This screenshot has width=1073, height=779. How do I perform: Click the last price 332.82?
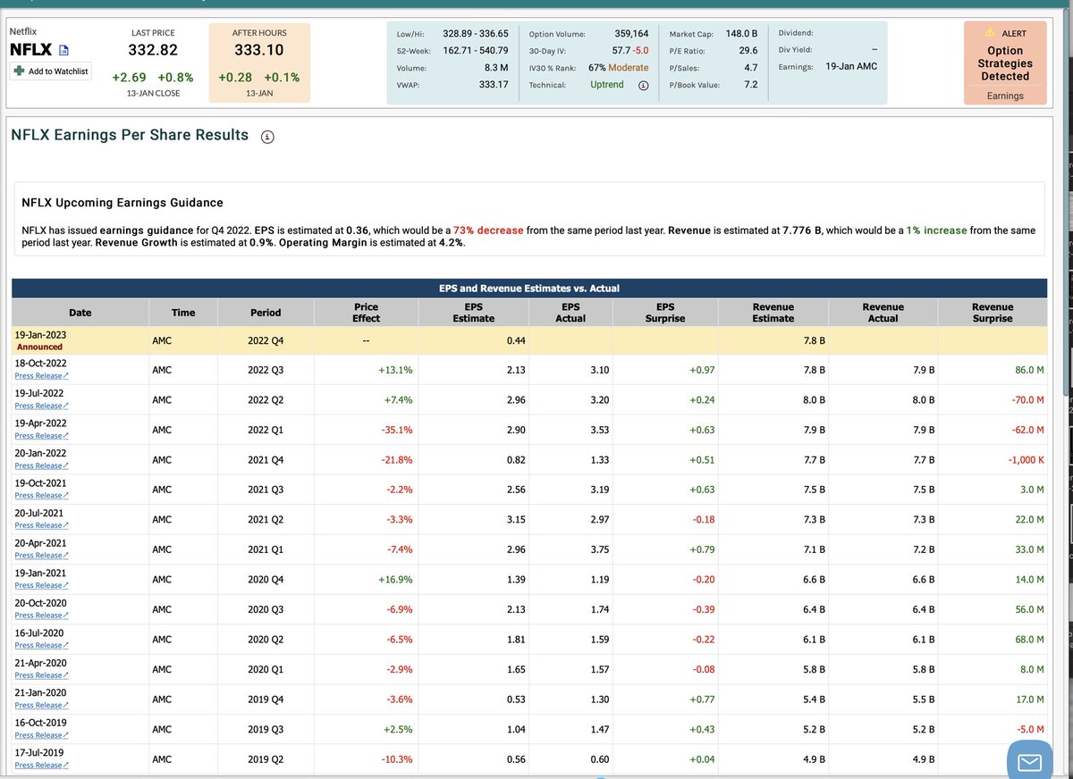tap(153, 51)
